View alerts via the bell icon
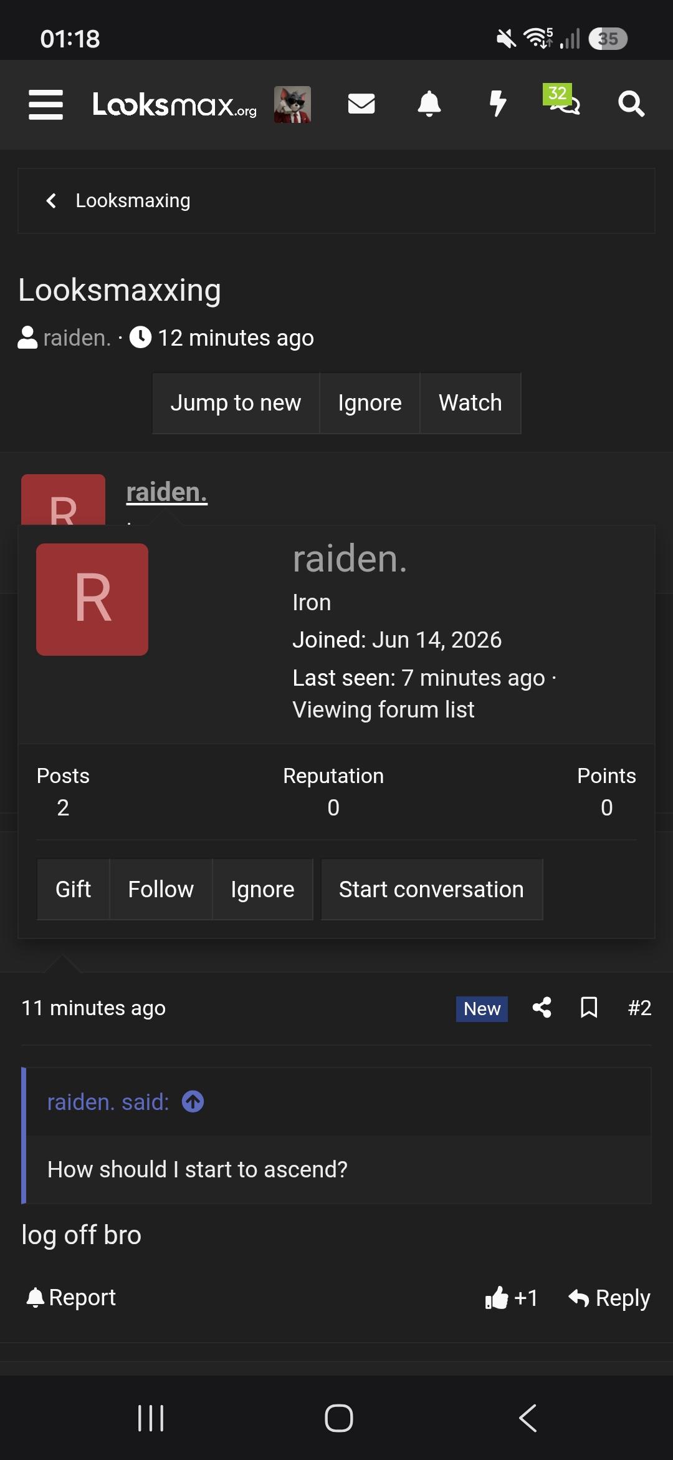The height and width of the screenshot is (1460, 673). pyautogui.click(x=429, y=104)
